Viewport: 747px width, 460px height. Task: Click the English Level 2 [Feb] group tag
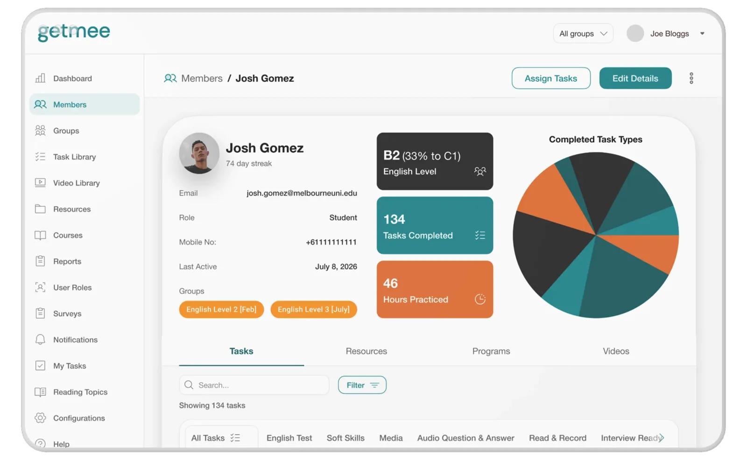click(x=221, y=309)
